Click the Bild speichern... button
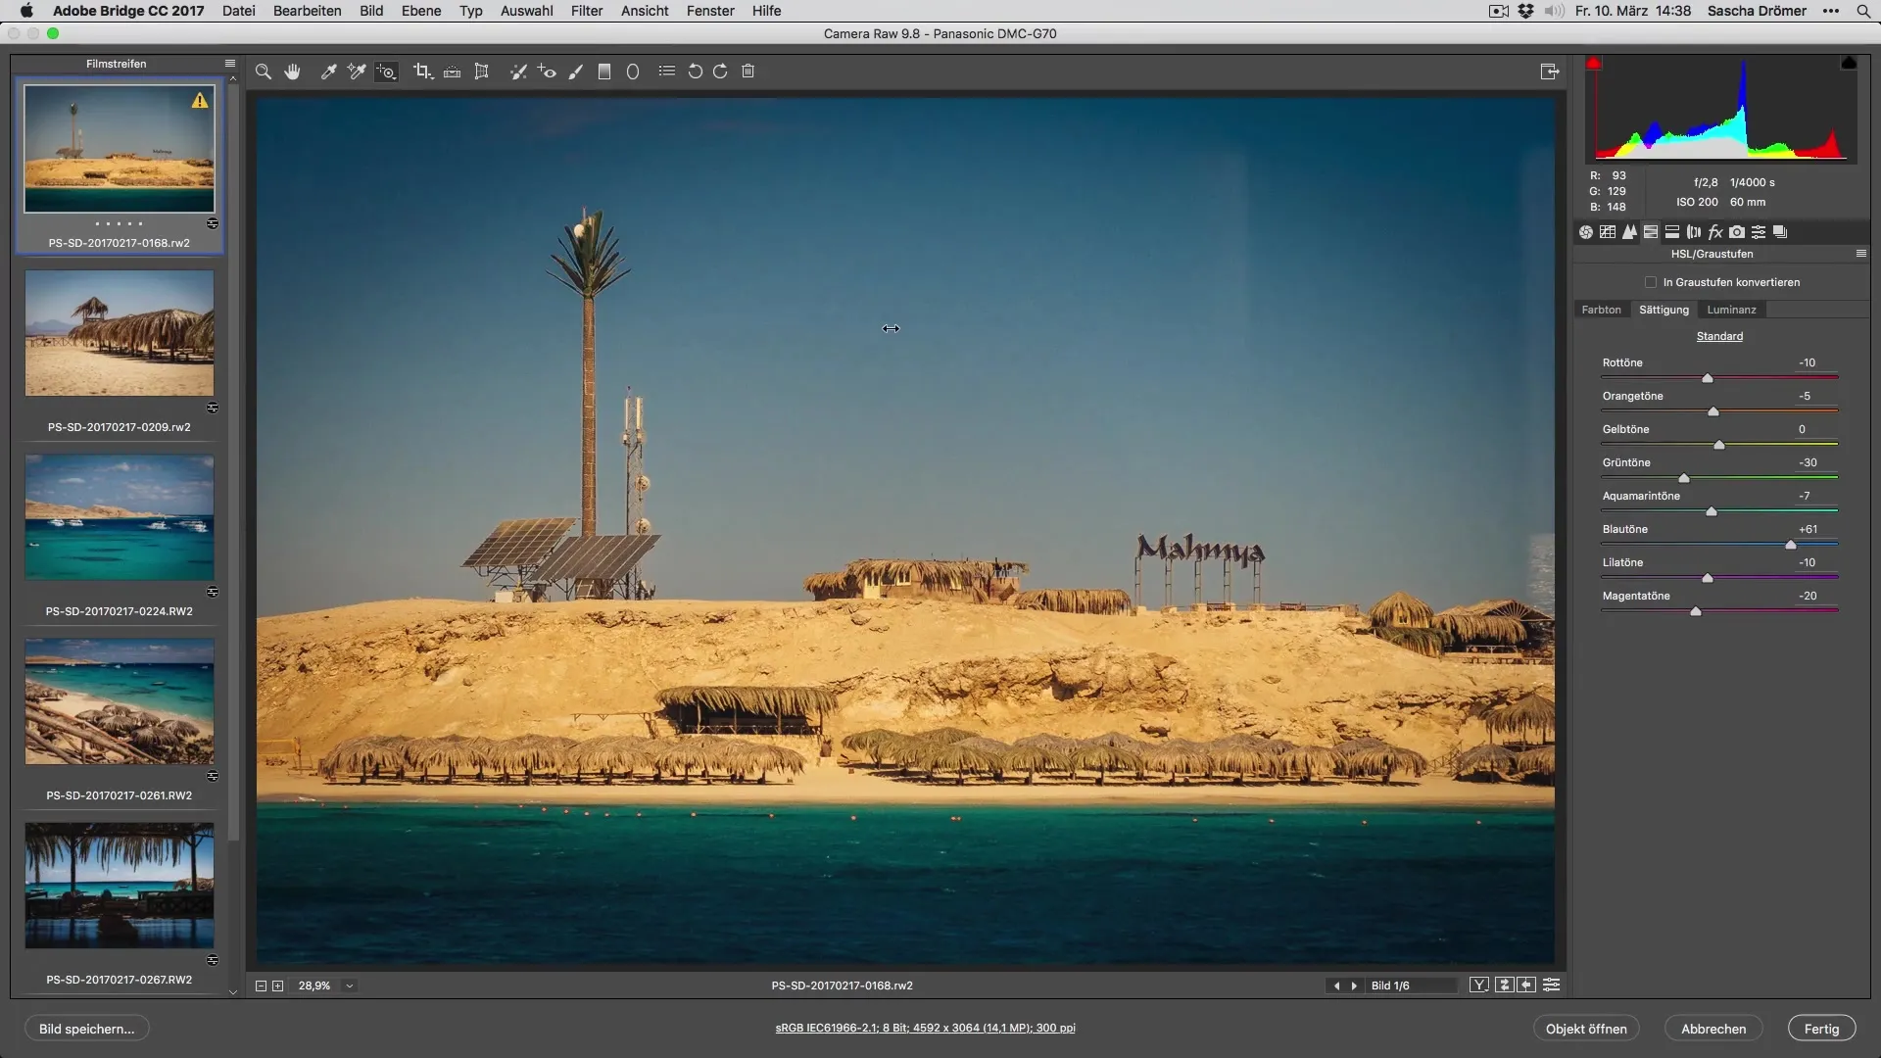 click(x=86, y=1029)
